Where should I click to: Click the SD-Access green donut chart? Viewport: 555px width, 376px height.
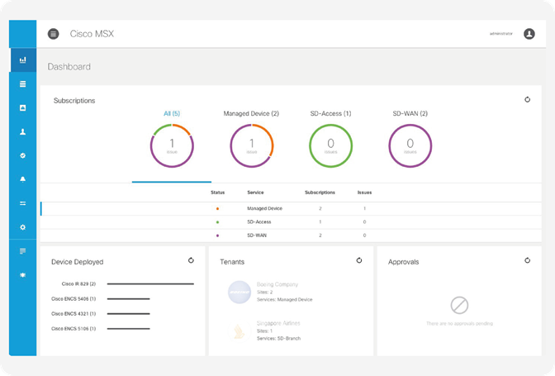pyautogui.click(x=330, y=145)
